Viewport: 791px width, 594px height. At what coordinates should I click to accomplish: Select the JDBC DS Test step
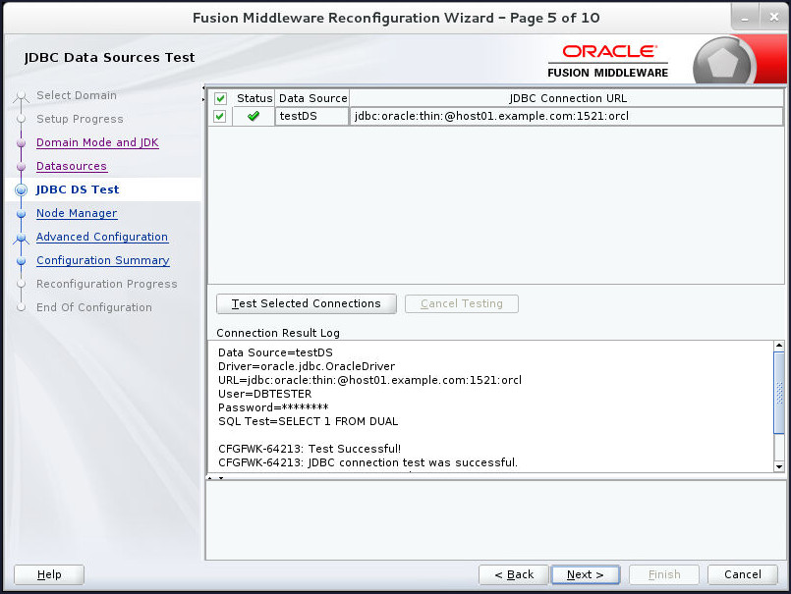coord(78,189)
